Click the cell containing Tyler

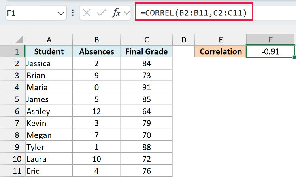[49, 147]
